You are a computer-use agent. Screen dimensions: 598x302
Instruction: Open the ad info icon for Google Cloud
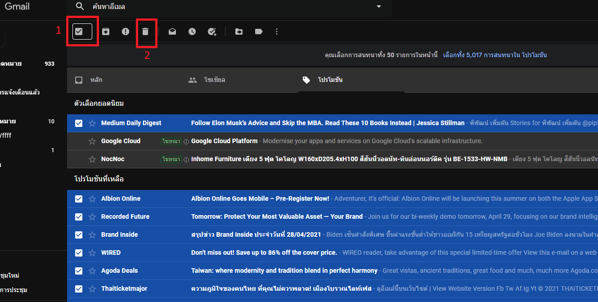click(x=186, y=141)
